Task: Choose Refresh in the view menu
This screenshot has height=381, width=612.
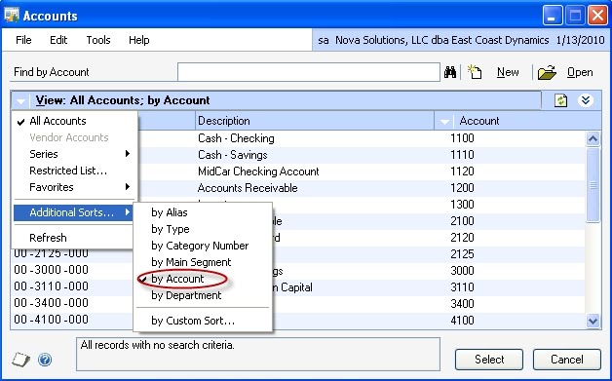Action: coord(48,238)
